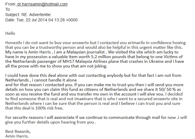
Task: Click the From: header label
Action: coord(11,4)
